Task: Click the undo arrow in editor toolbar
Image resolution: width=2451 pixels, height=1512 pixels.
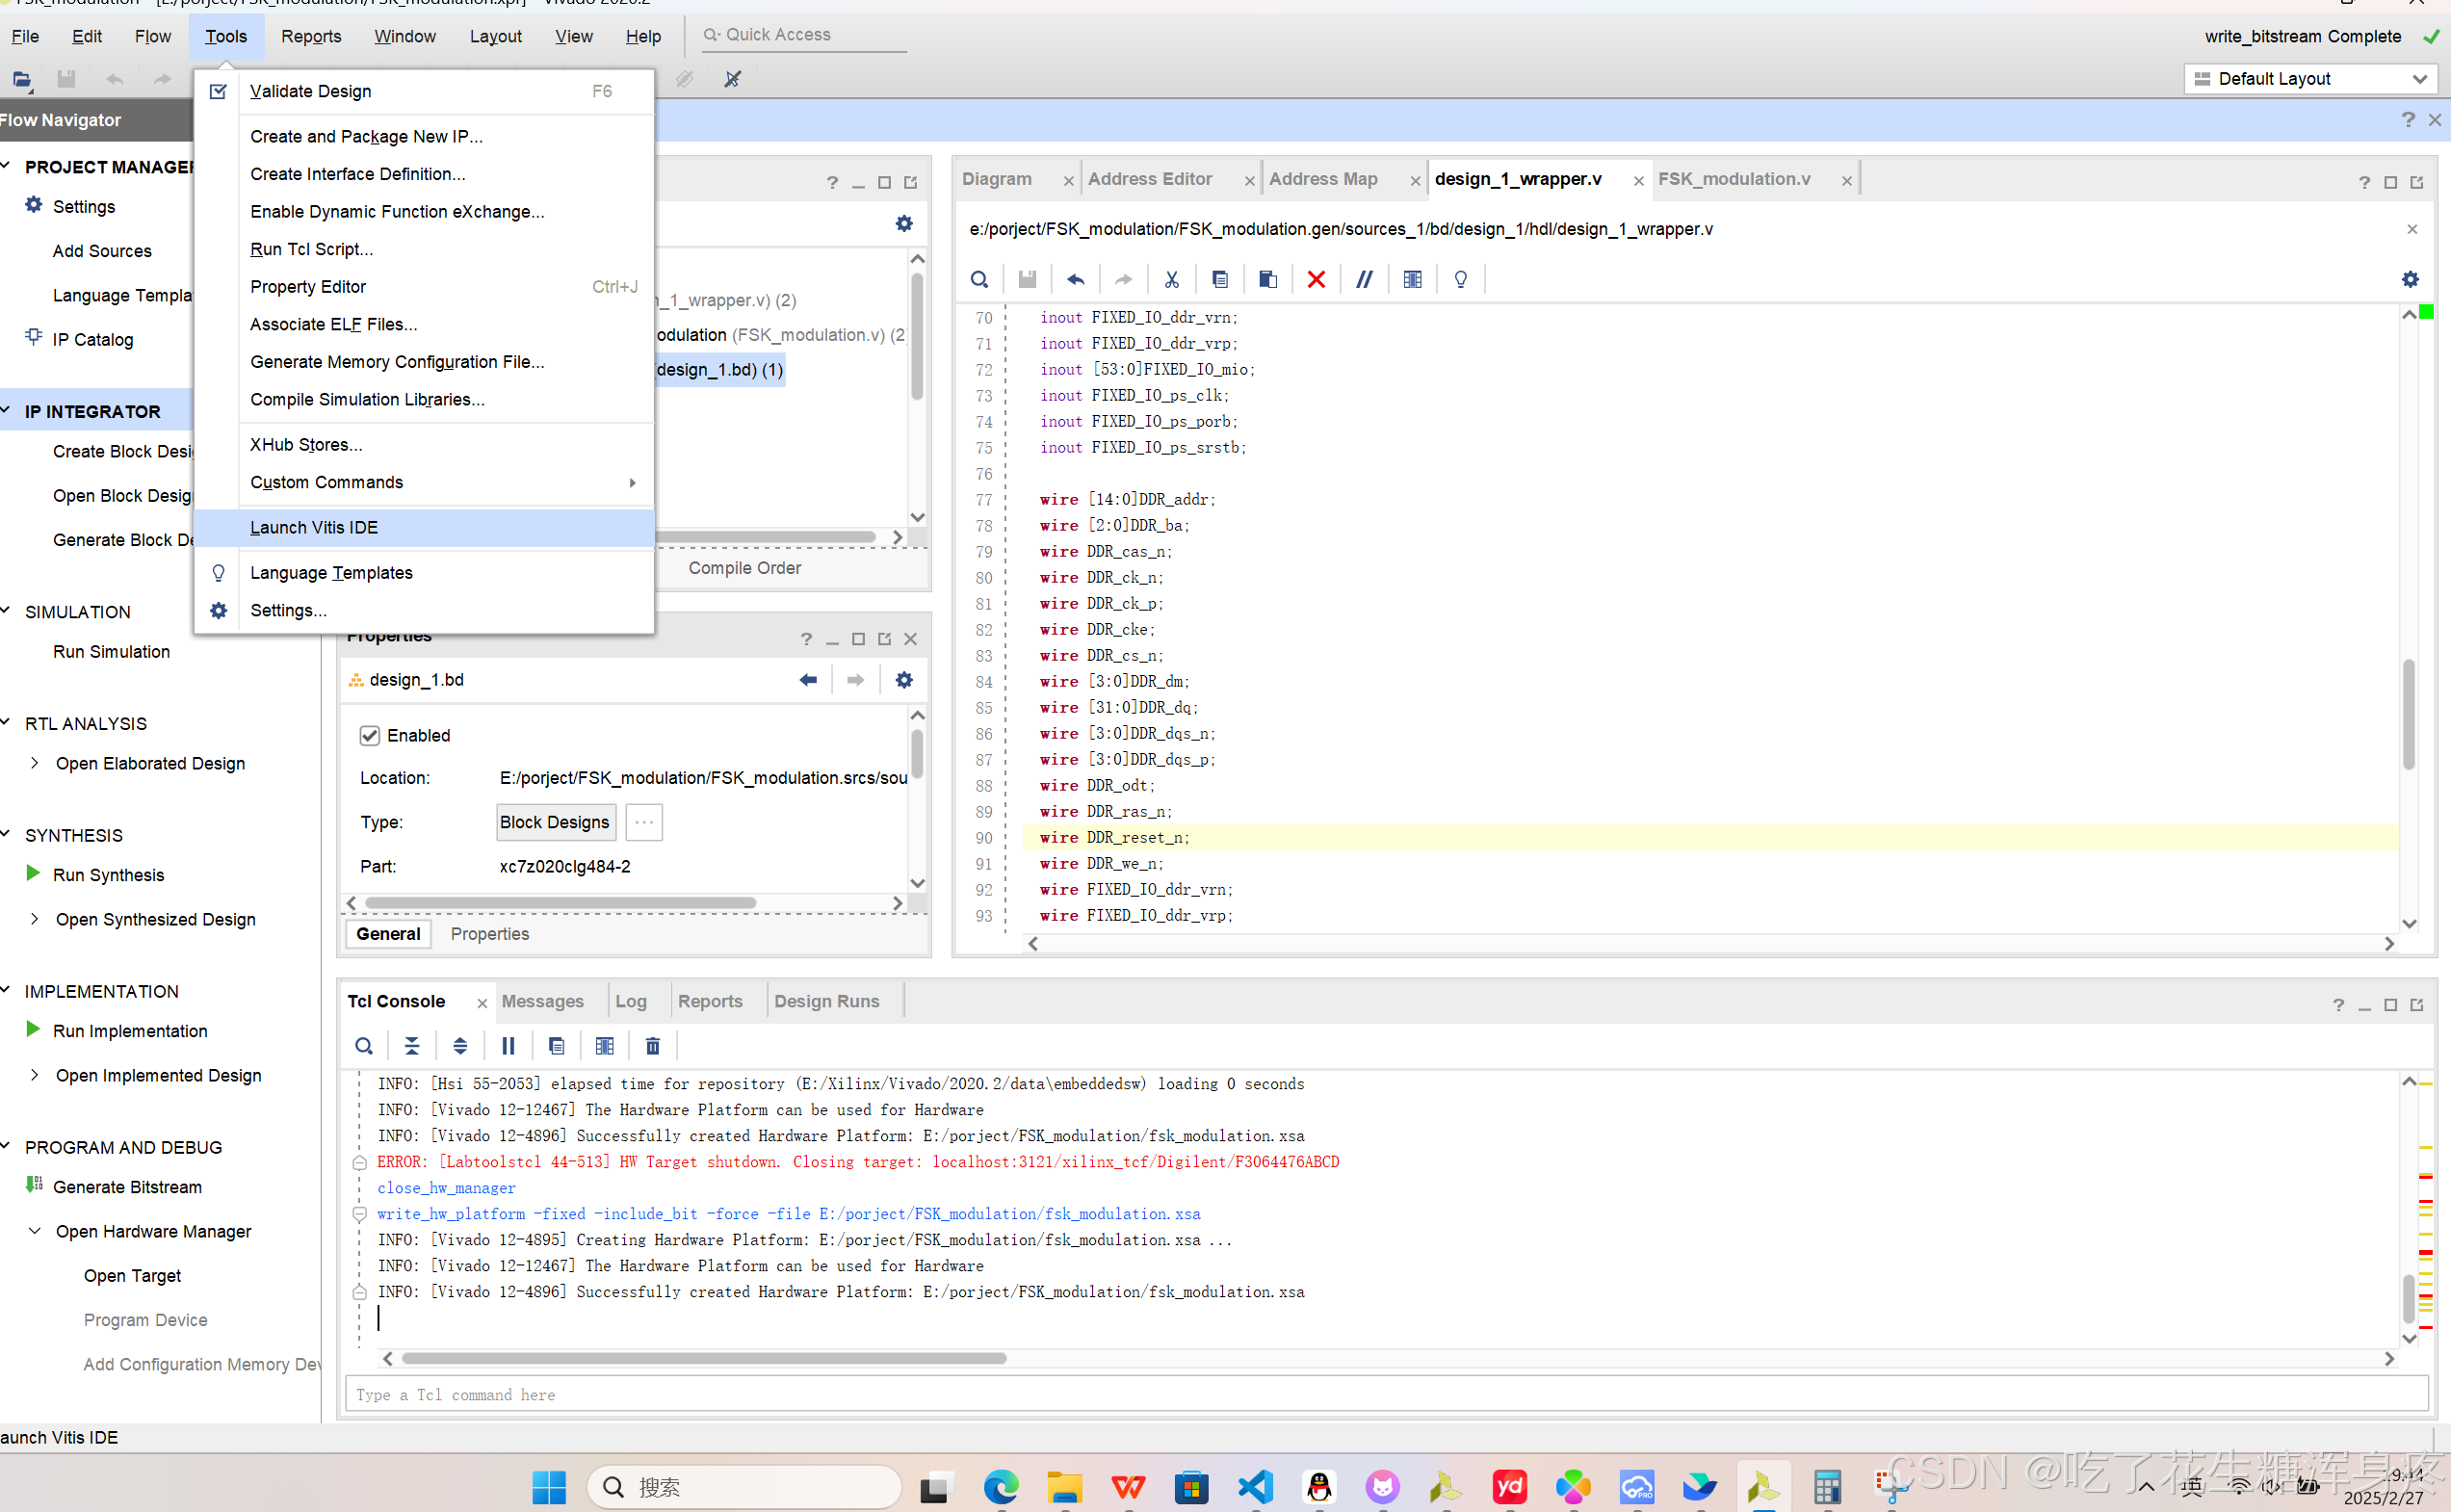Action: [x=1075, y=280]
